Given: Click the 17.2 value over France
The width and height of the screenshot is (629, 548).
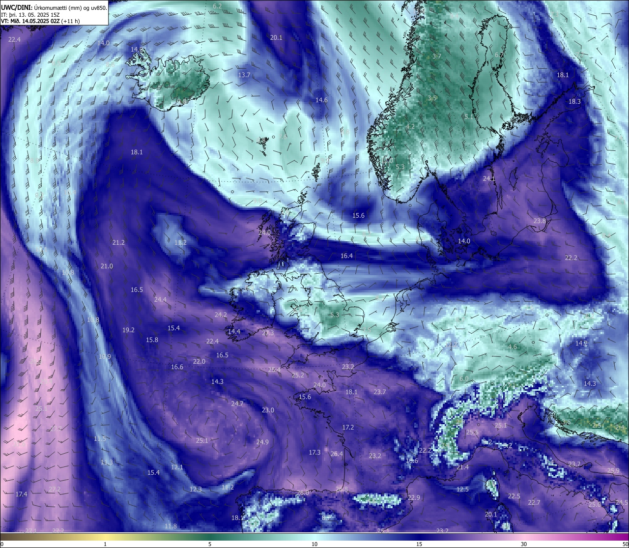Looking at the screenshot, I should pyautogui.click(x=348, y=427).
